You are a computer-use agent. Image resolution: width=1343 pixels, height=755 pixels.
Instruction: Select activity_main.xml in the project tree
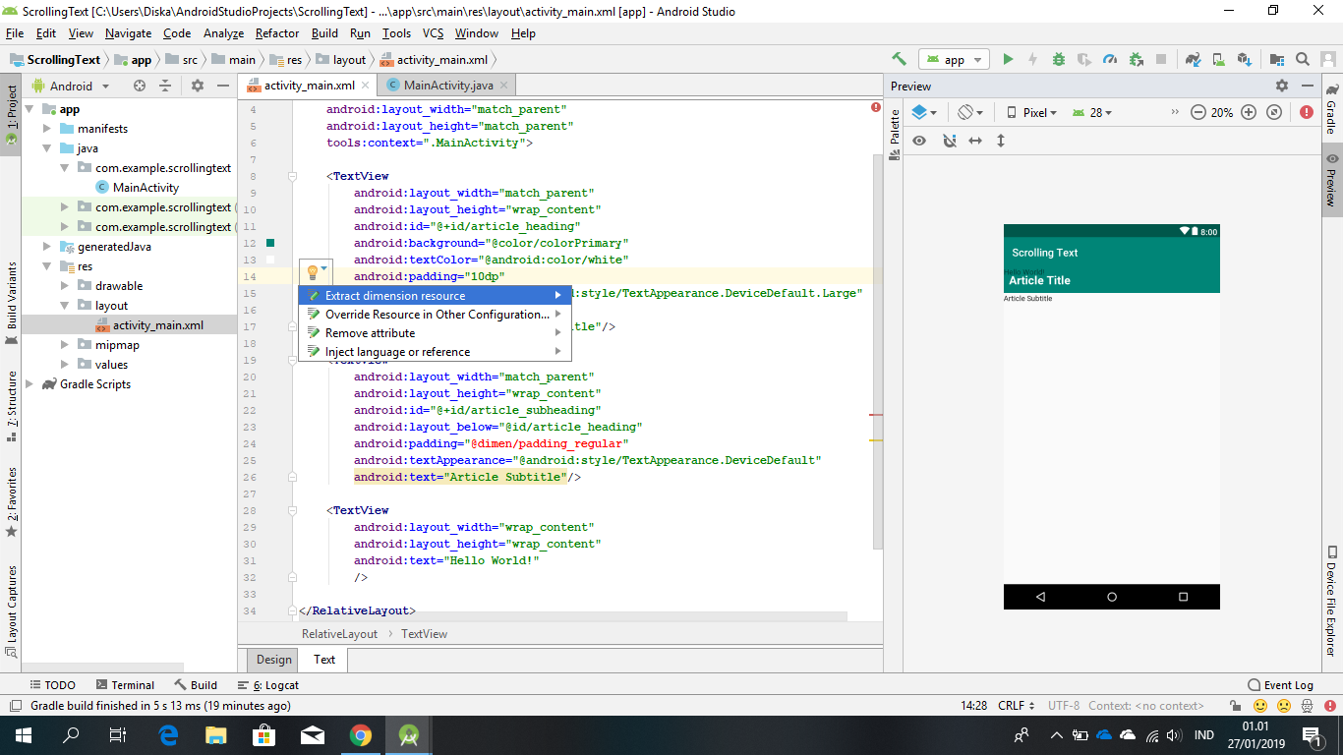point(158,324)
